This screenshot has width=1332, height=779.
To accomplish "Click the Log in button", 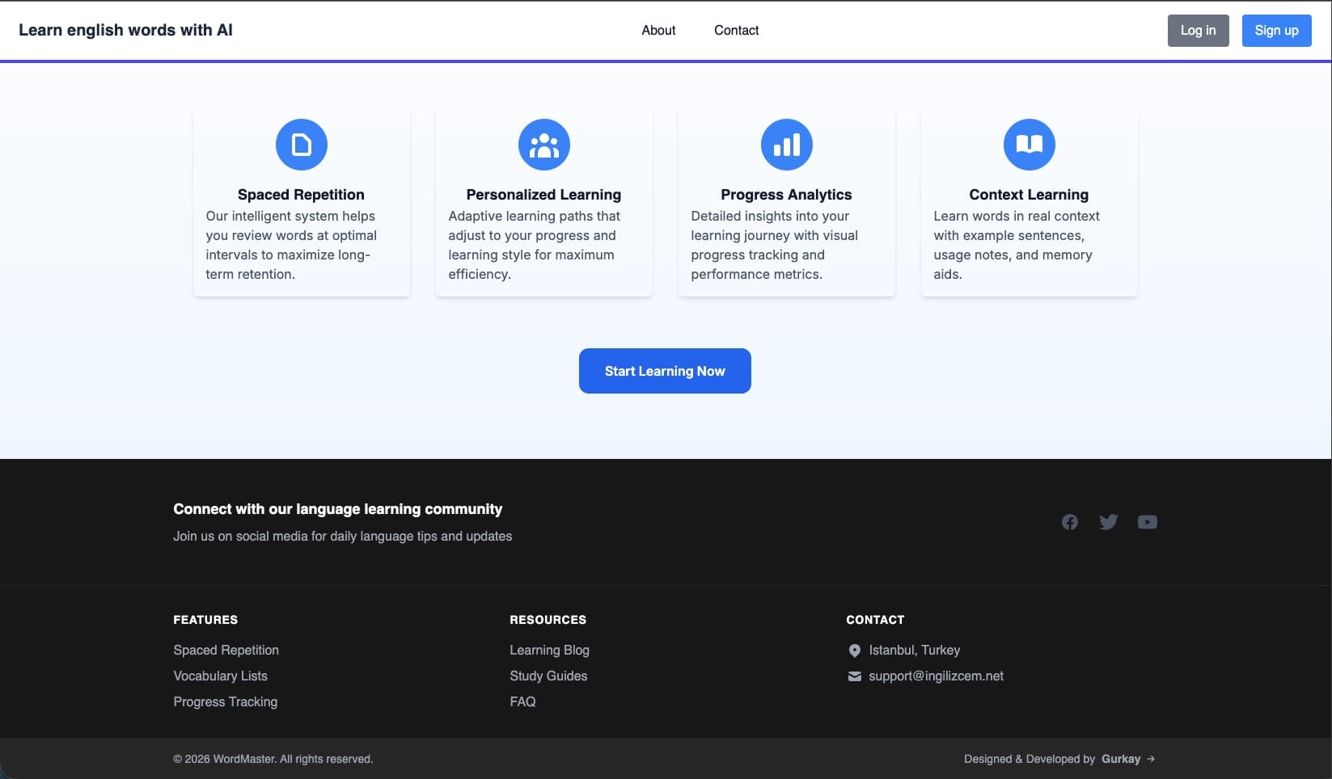I will (1198, 30).
